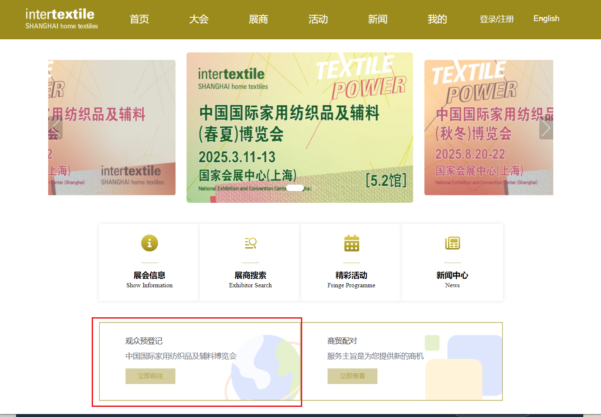Image resolution: width=601 pixels, height=417 pixels.
Task: Click the Show Information info icon
Action: 149,243
